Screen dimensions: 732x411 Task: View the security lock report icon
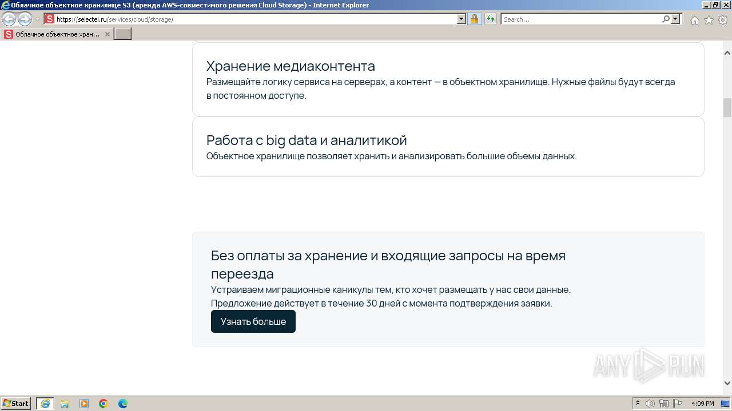(x=474, y=19)
